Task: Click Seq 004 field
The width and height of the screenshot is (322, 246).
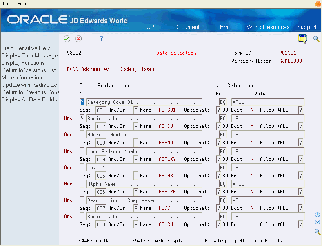Action: tap(101, 159)
